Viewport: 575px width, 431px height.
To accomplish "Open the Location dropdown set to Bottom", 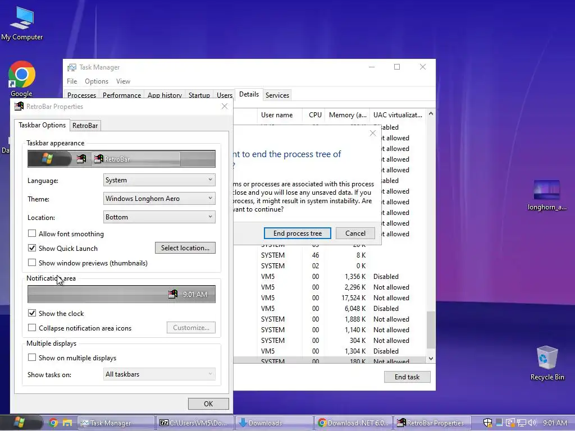I will coord(159,217).
